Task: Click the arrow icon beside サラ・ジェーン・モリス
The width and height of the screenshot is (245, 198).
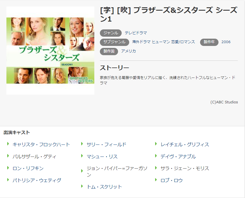Action: (156, 168)
